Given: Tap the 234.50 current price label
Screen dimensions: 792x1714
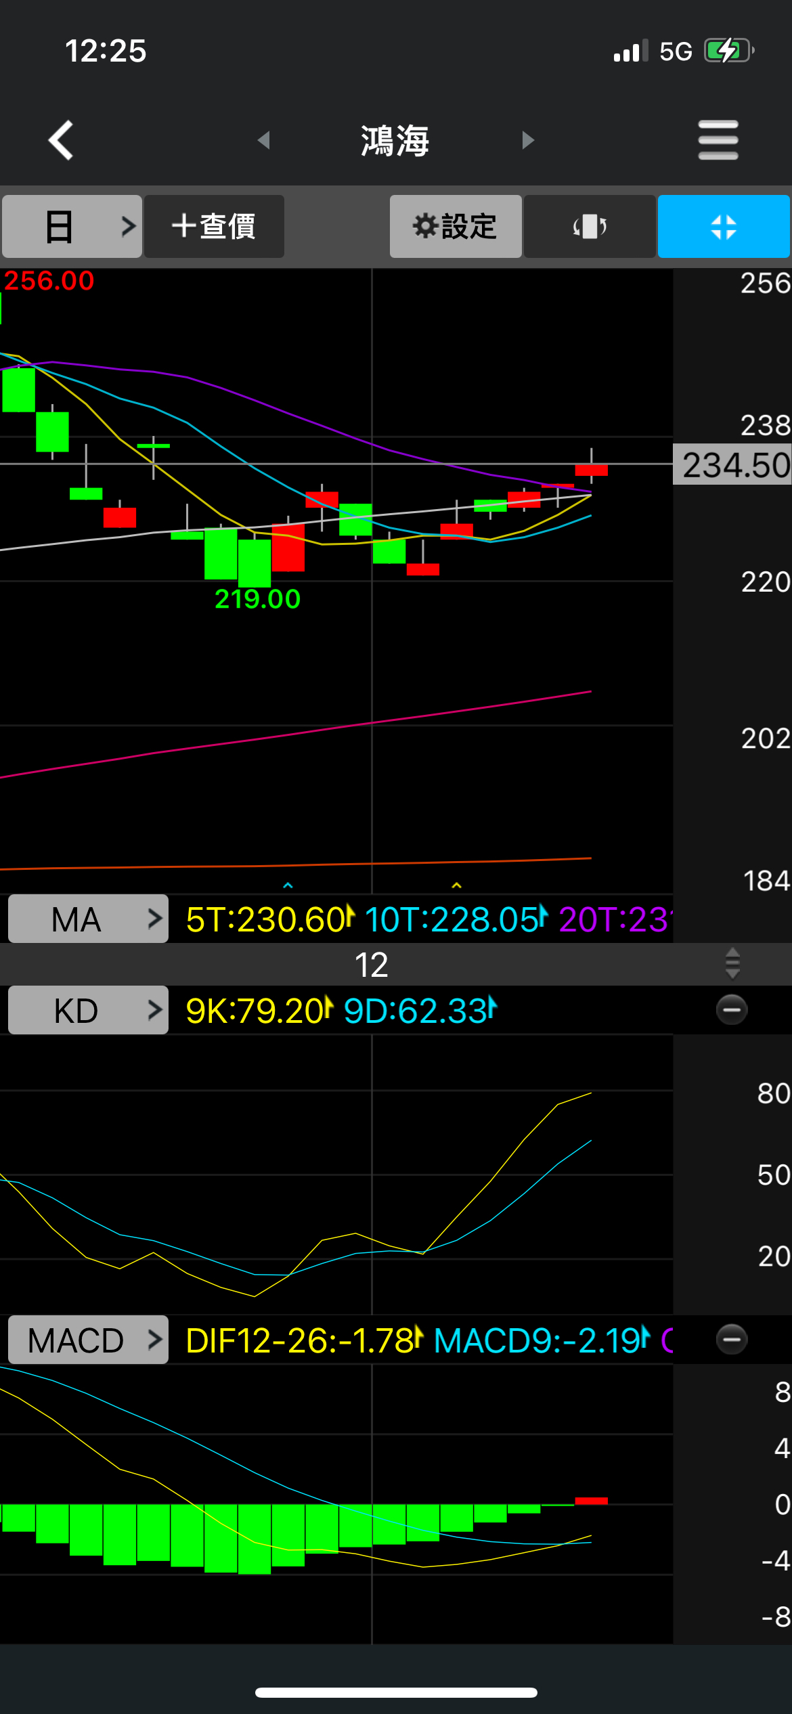Looking at the screenshot, I should (732, 464).
